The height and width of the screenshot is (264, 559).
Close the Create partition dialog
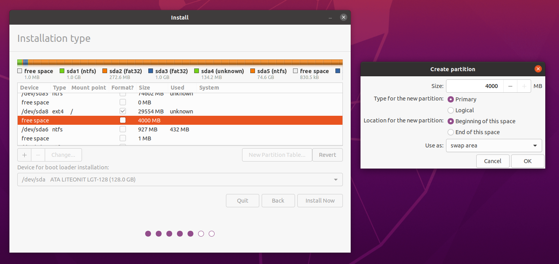(538, 69)
